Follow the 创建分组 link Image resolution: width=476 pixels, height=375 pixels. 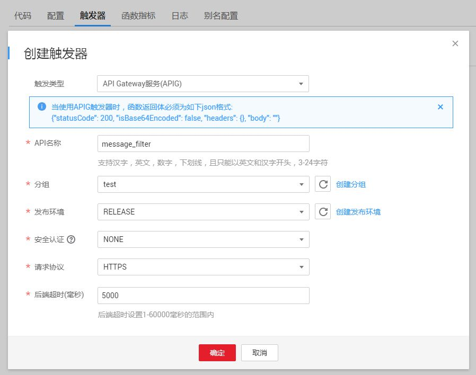pos(350,184)
